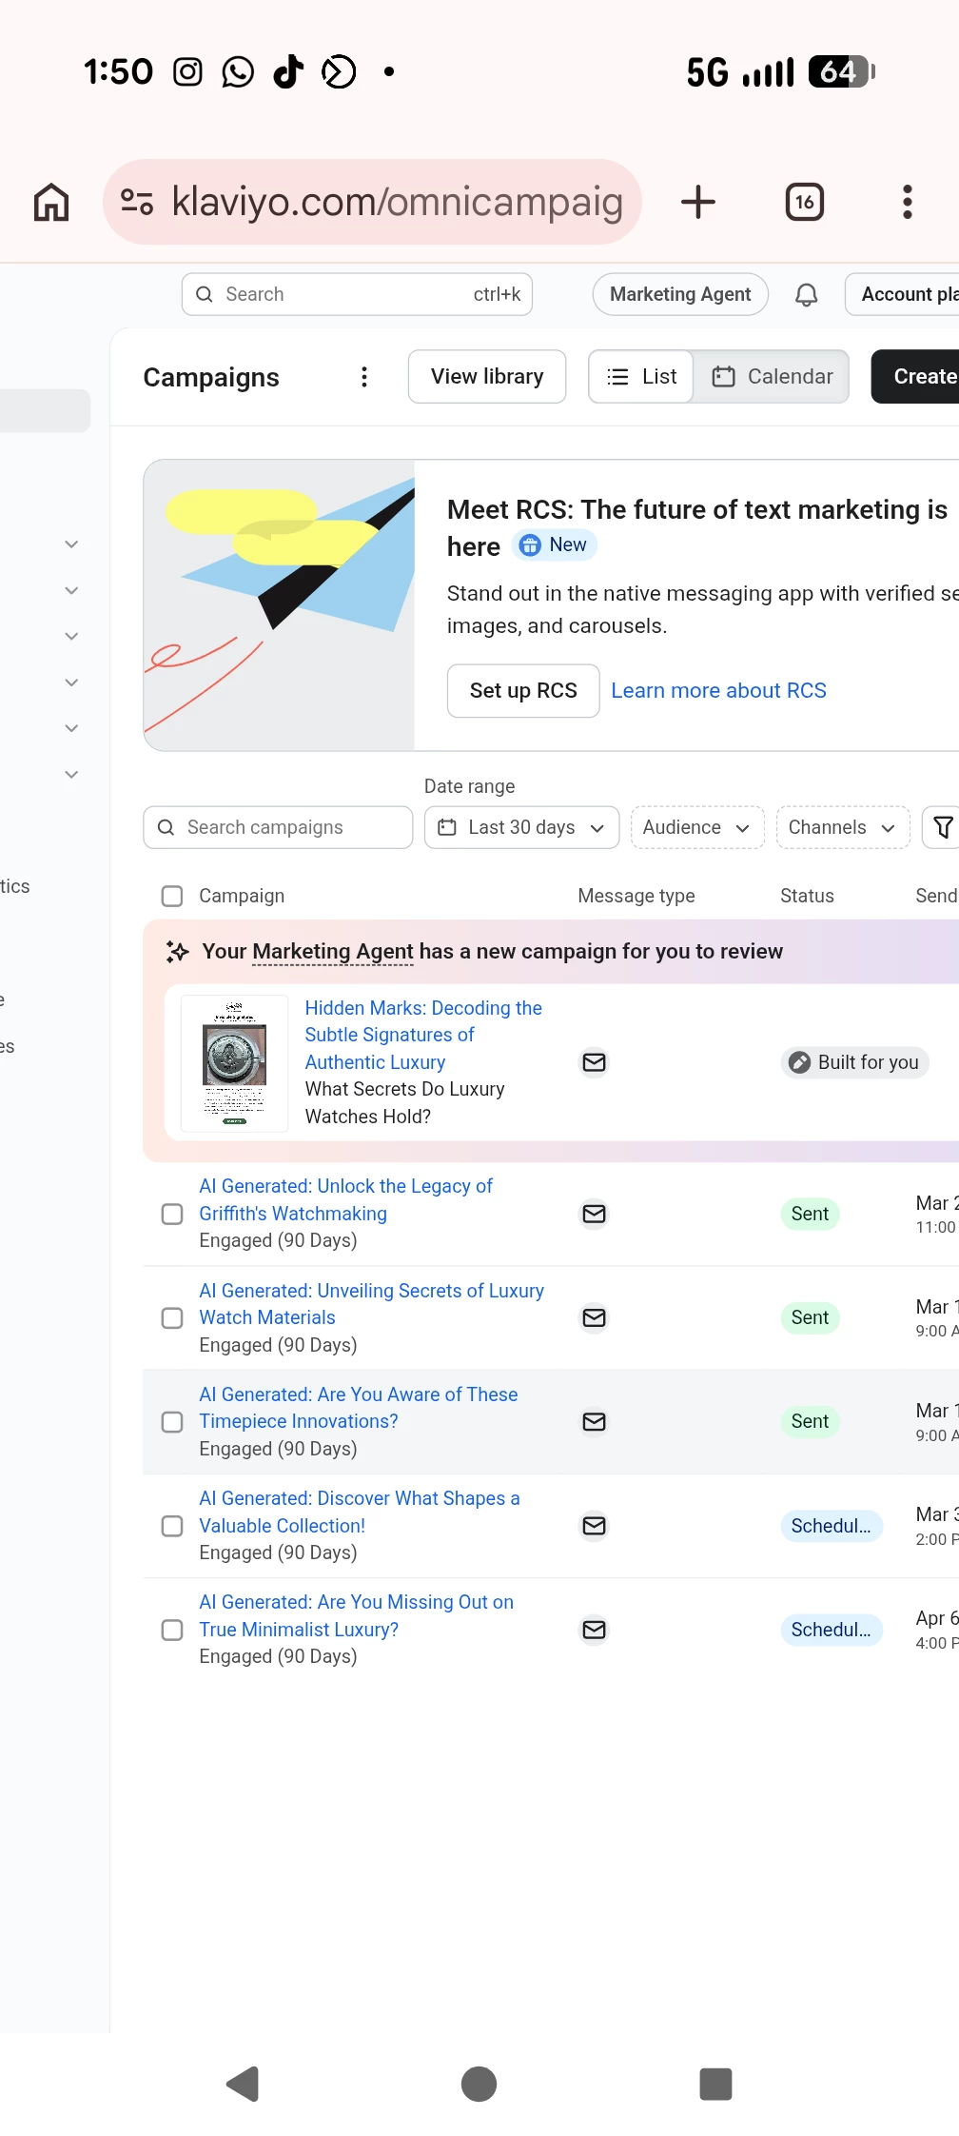The height and width of the screenshot is (2136, 959).
Task: Check the Valuable Collection campaign checkbox
Action: 172,1526
